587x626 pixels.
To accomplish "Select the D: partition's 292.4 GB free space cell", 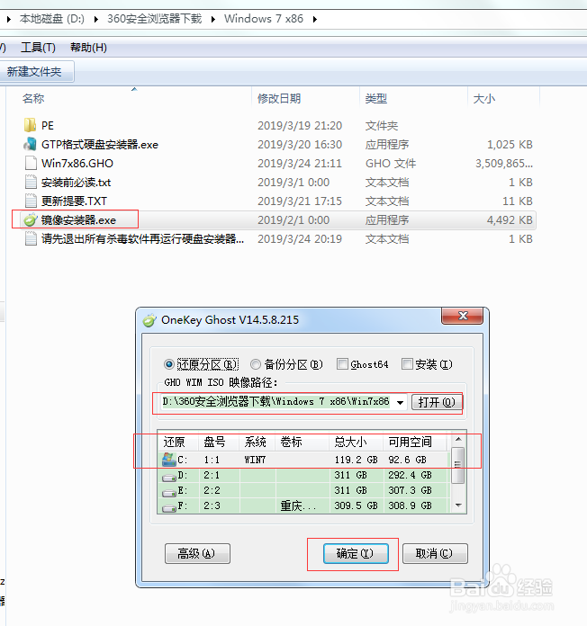I will click(x=410, y=475).
